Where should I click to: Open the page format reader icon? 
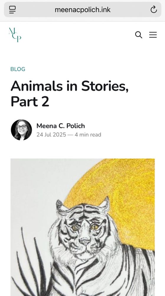pos(12,10)
